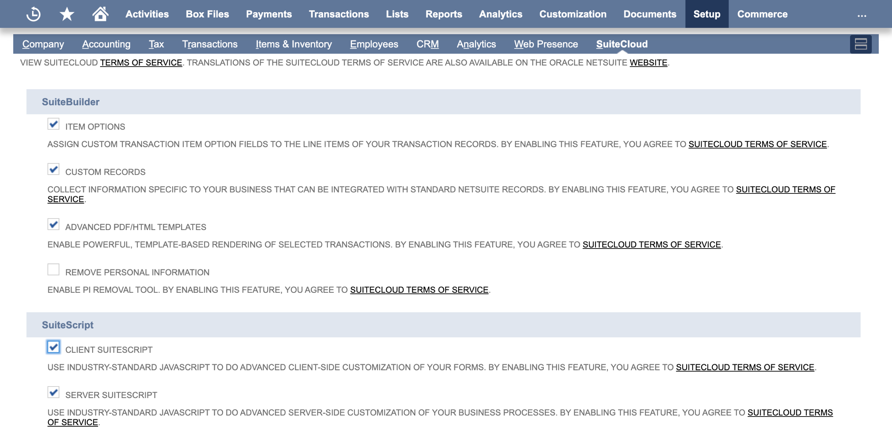Switch to the Employees subtab

(374, 44)
